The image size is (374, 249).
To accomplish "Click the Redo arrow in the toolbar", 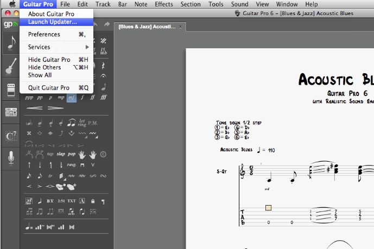I will point(106,24).
